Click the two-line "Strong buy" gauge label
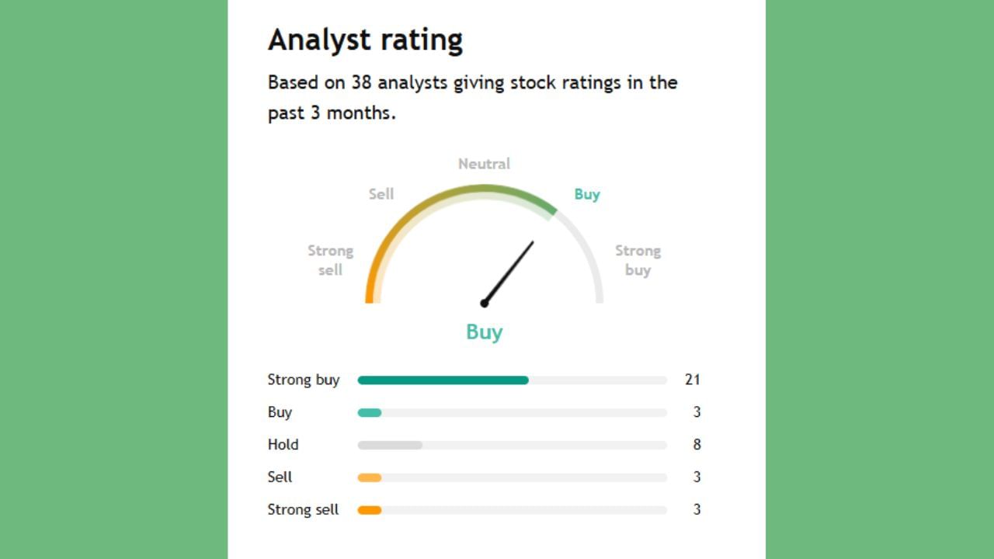 click(638, 260)
